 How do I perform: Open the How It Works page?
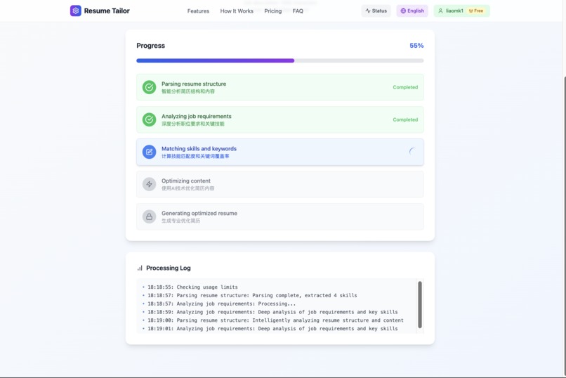coord(237,11)
